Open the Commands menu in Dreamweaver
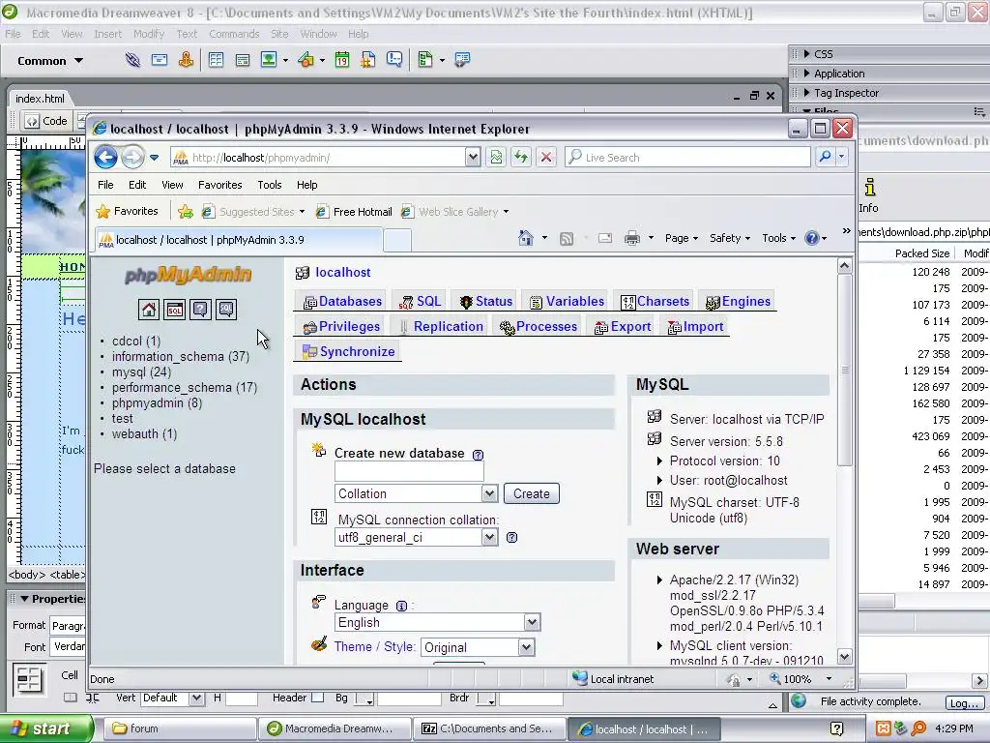The width and height of the screenshot is (990, 743). [x=234, y=34]
